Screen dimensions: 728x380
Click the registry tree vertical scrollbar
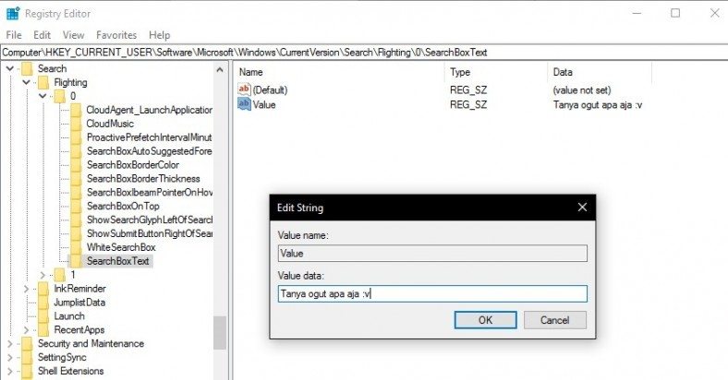220,333
